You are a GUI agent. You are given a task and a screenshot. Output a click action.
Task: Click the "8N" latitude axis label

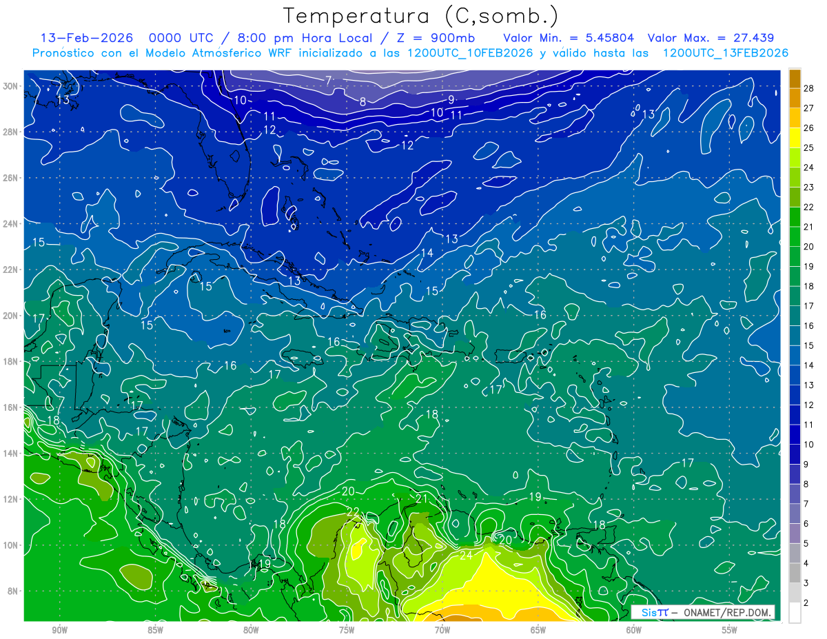click(13, 591)
